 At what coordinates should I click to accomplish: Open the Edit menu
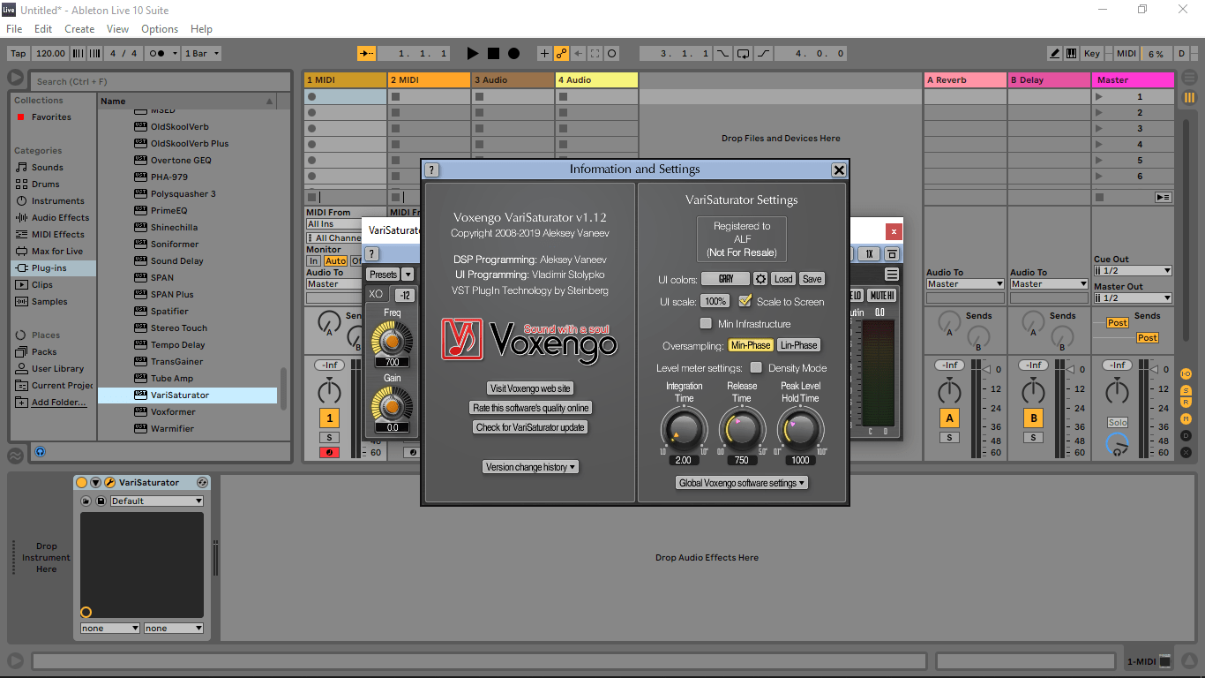[x=43, y=29]
